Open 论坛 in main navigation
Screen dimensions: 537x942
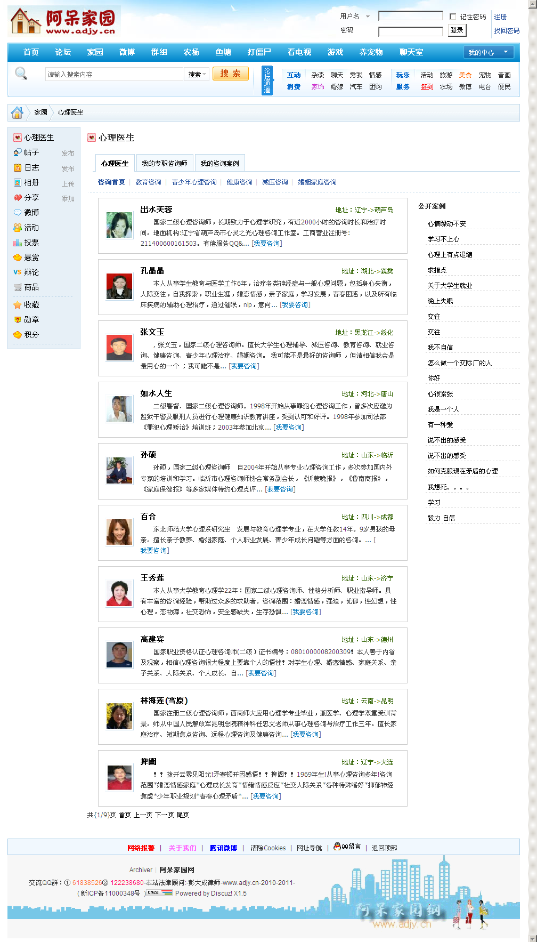(63, 52)
